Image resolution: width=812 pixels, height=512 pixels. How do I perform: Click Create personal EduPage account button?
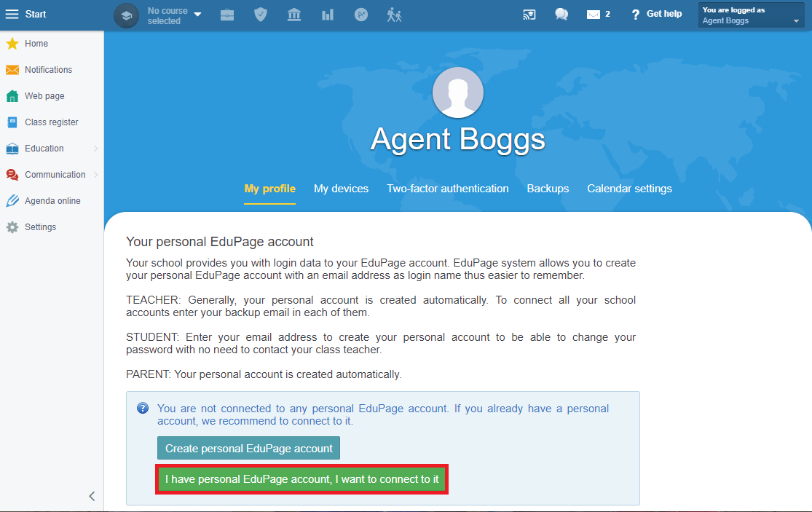point(248,449)
